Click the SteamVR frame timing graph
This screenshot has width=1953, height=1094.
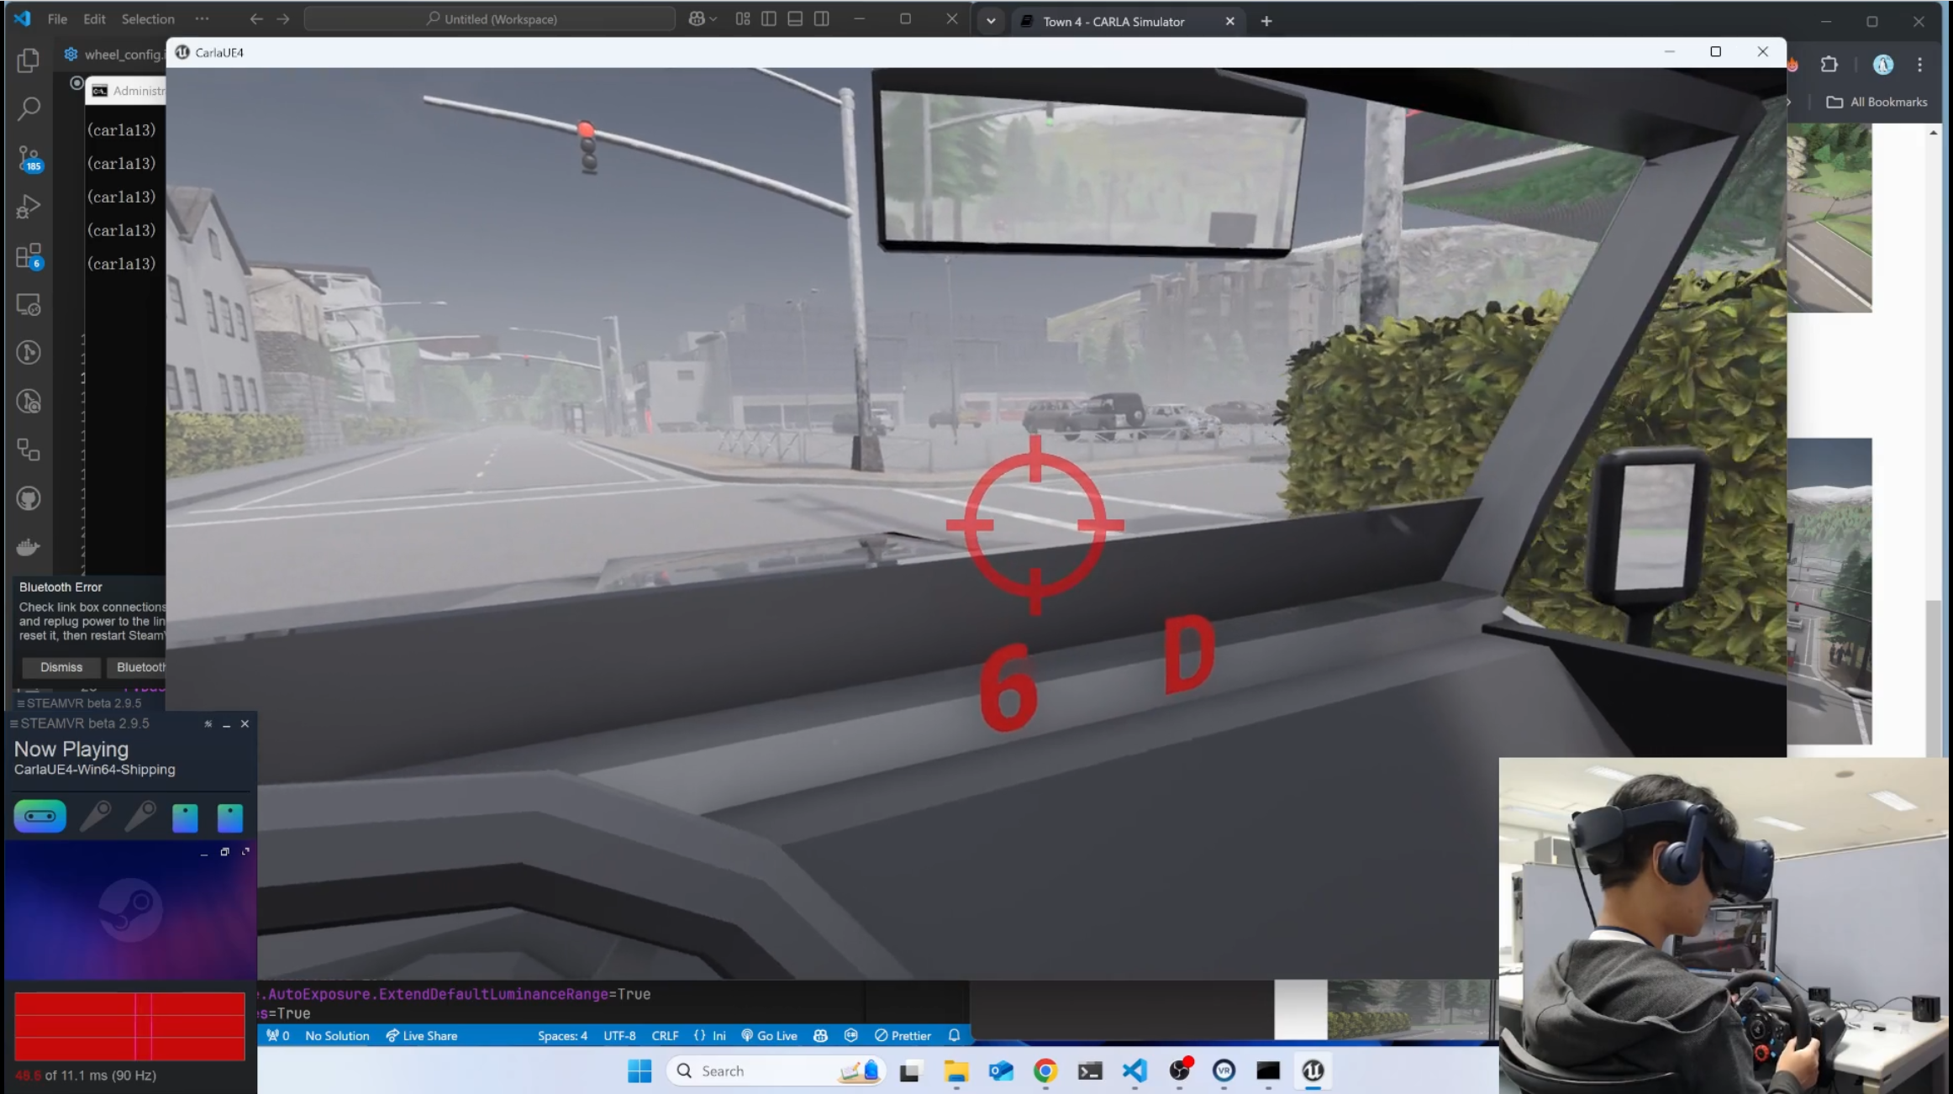129,1026
